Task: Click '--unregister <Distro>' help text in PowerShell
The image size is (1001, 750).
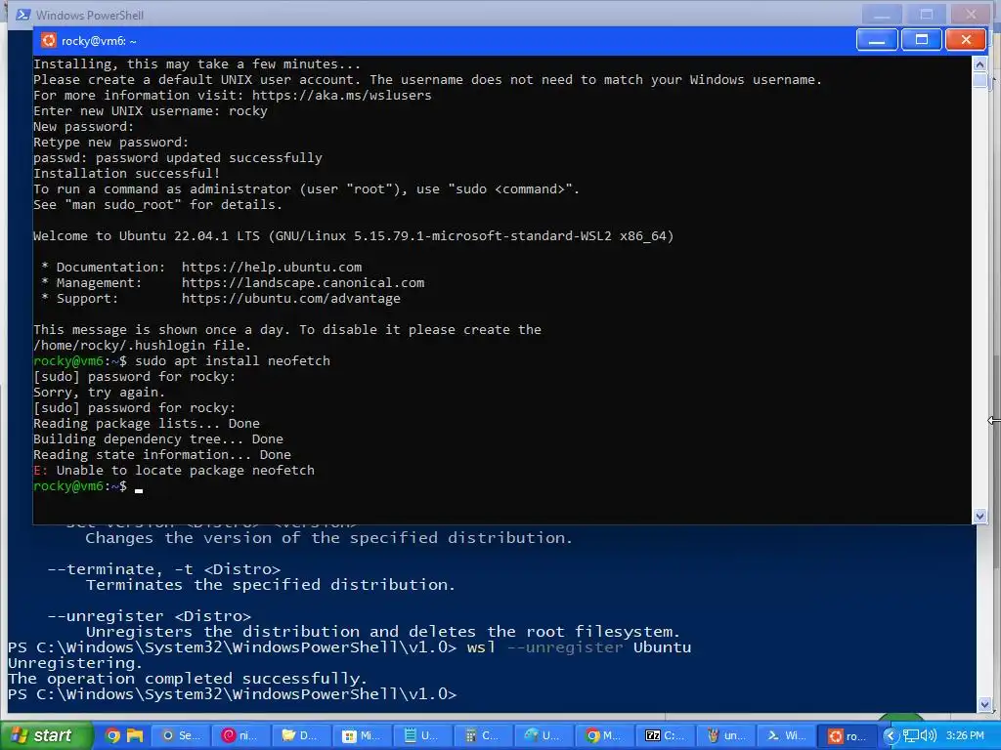Action: click(149, 616)
